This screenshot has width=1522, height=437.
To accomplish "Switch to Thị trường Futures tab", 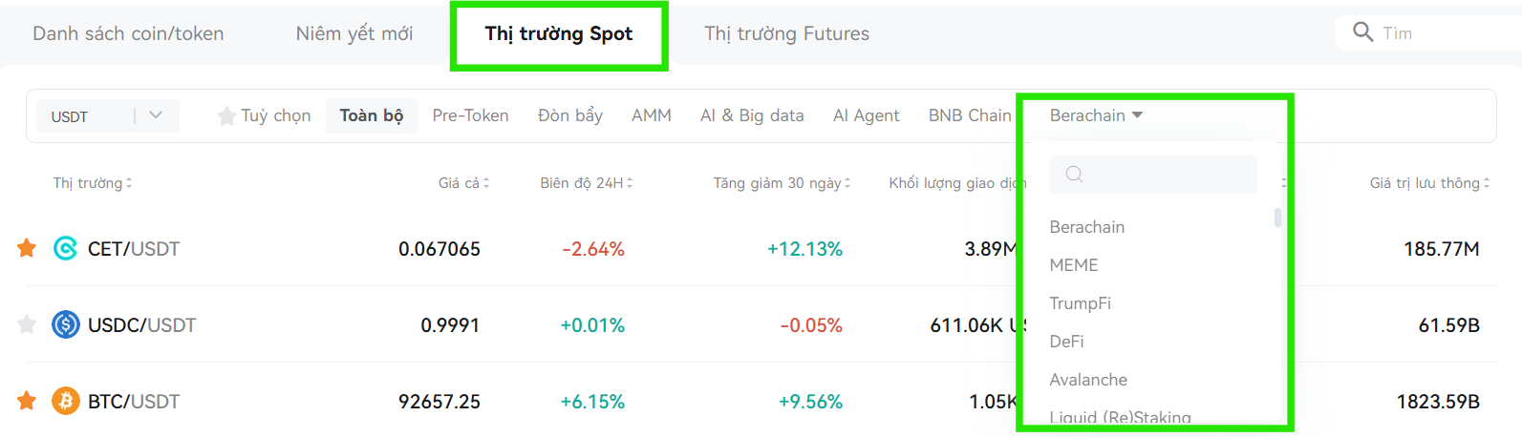I will [787, 34].
